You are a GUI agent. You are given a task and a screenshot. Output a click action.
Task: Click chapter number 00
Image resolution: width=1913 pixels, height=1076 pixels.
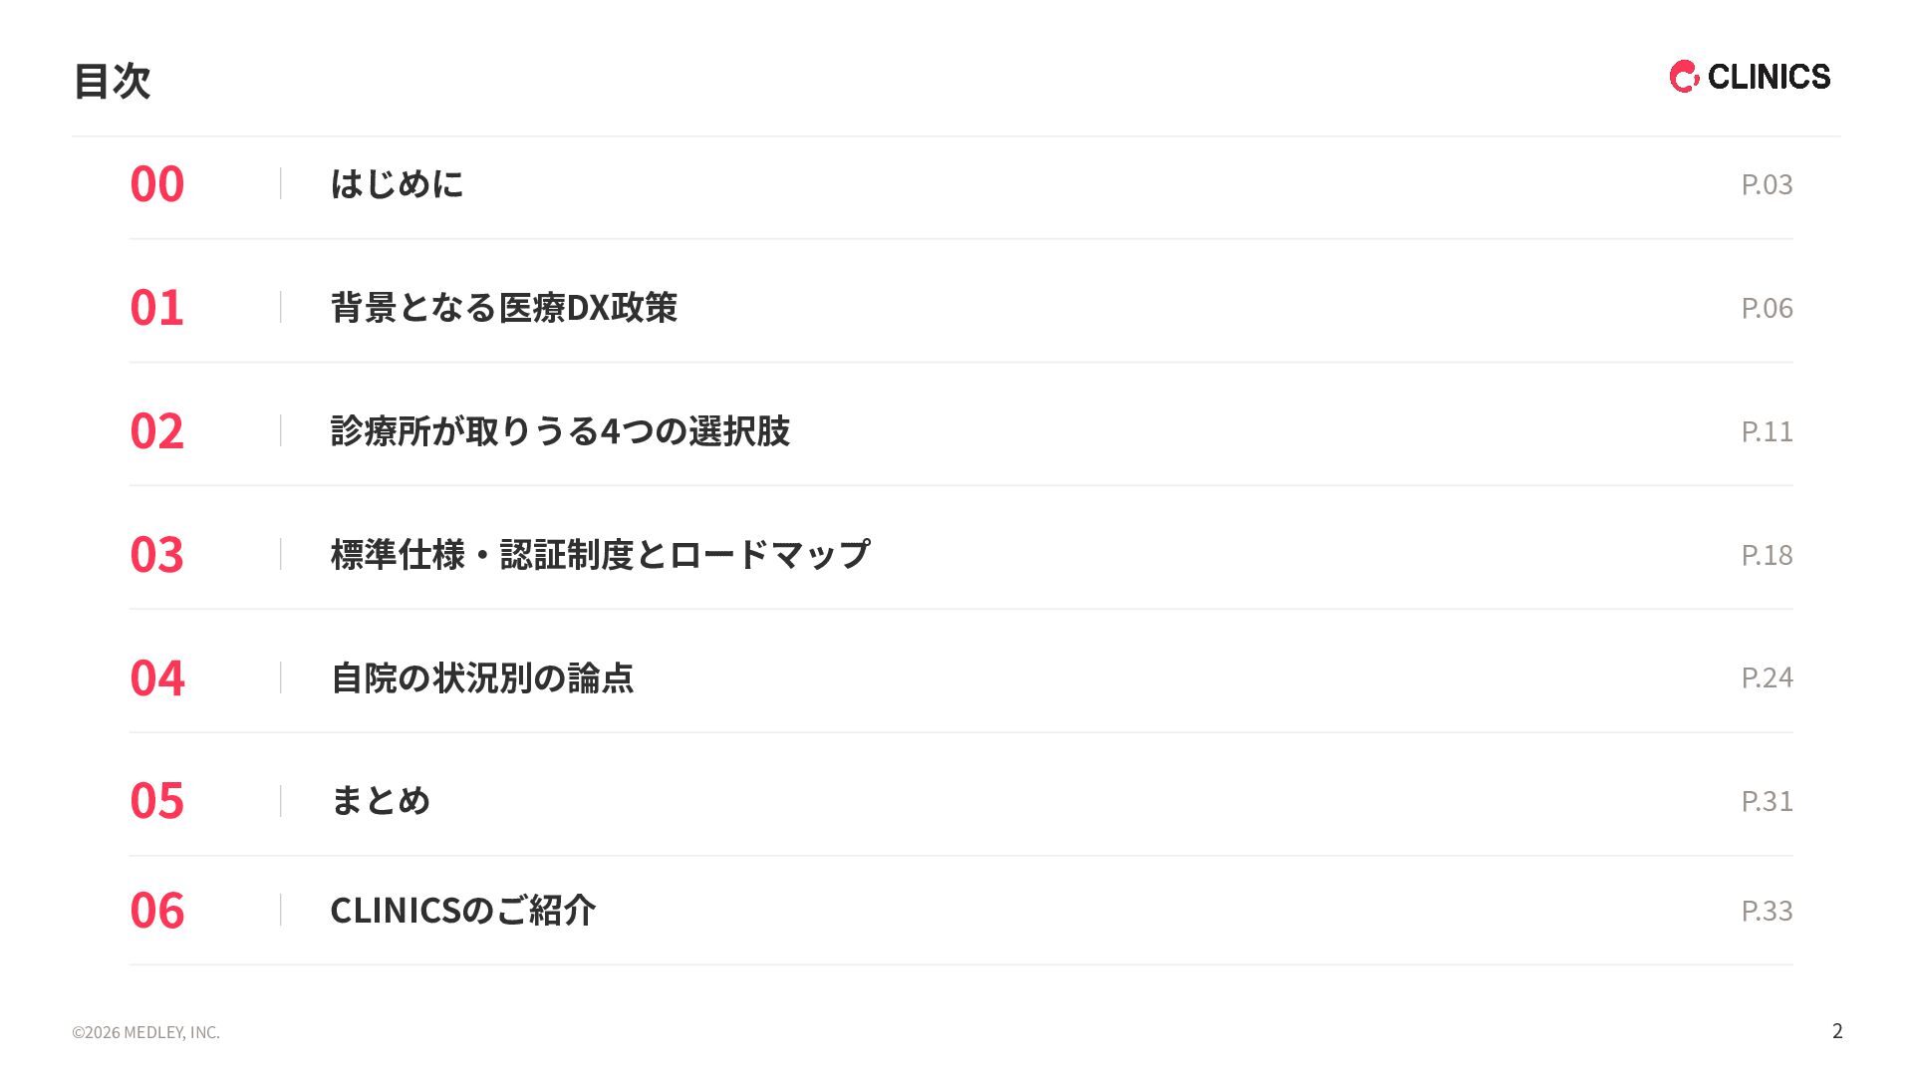point(157,184)
